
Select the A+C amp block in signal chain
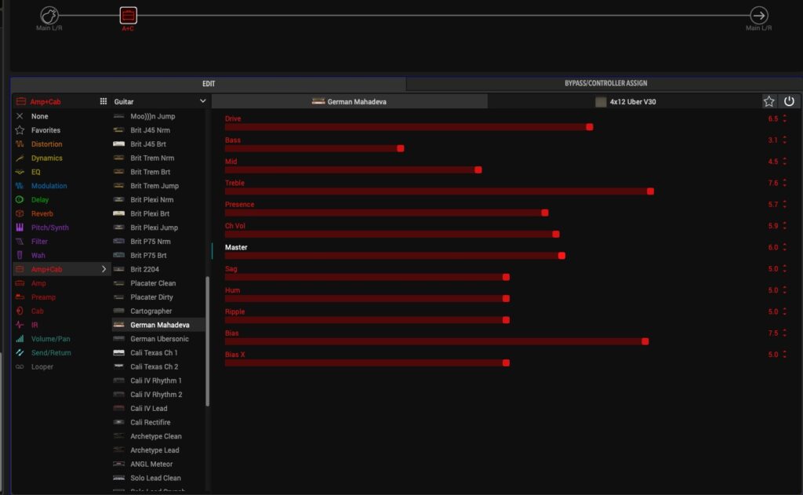128,15
